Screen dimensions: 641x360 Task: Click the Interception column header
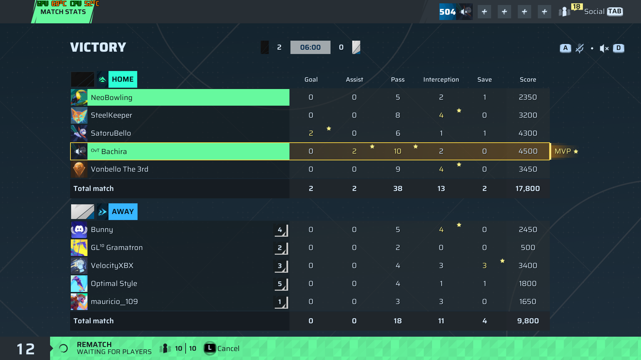point(441,80)
